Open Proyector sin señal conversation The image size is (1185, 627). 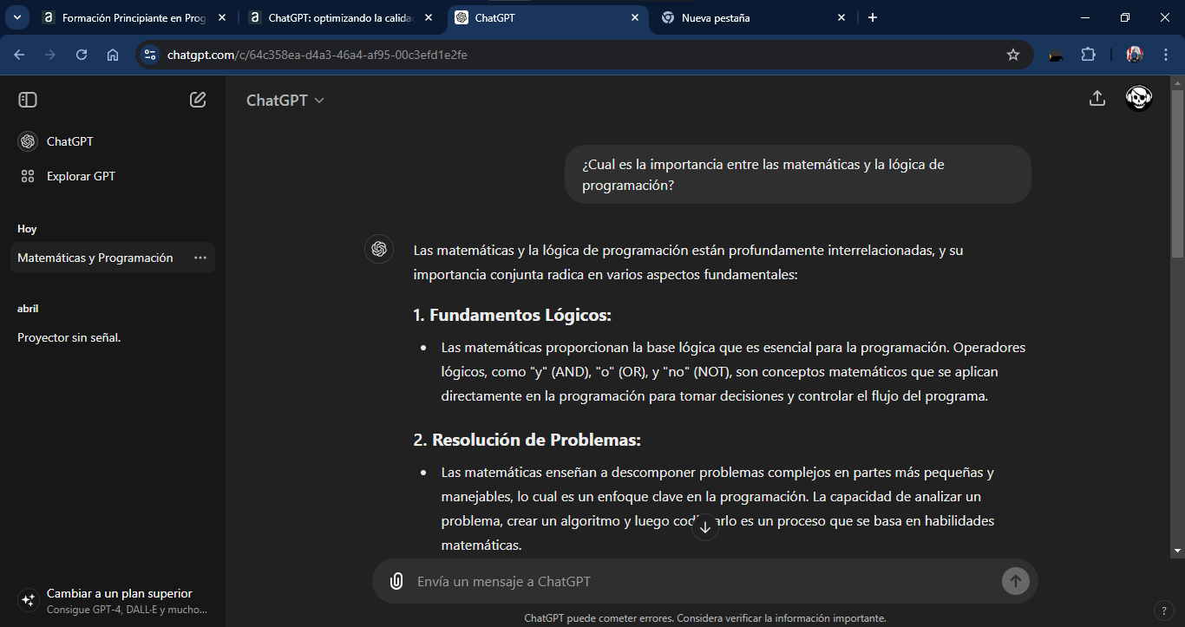click(x=113, y=337)
